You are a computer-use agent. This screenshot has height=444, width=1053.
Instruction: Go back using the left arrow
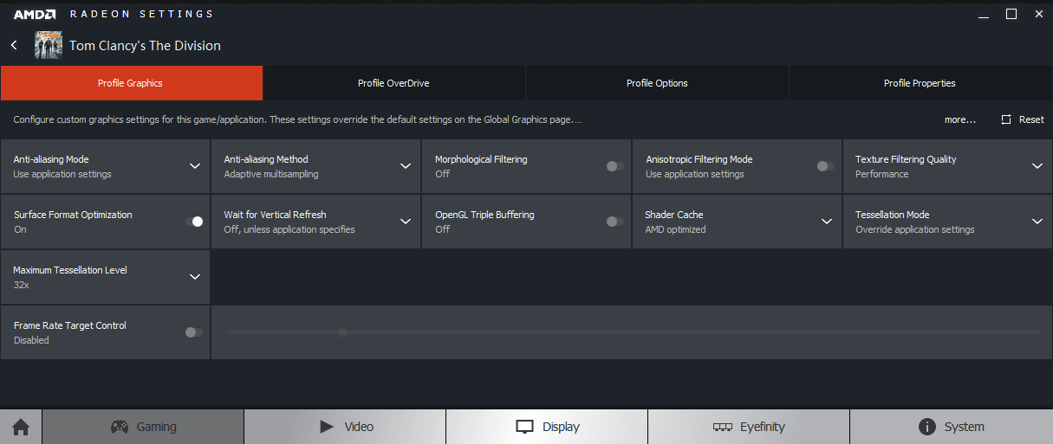click(x=15, y=45)
